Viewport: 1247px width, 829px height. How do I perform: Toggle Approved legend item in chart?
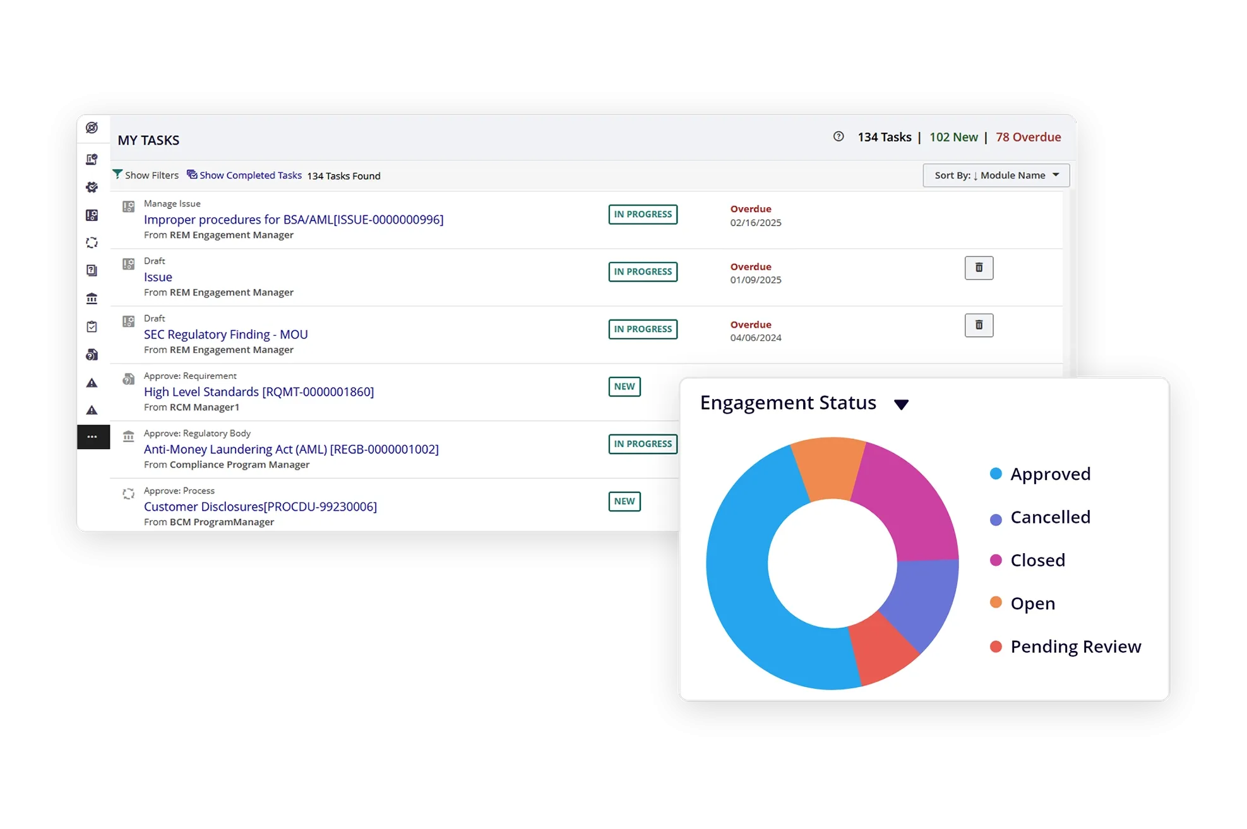[x=1050, y=474]
